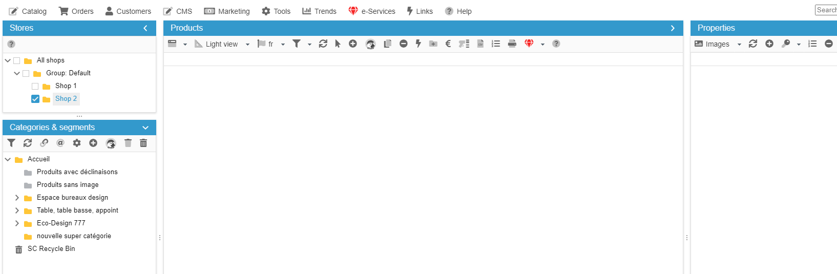
Task: Click the CSV export icon
Action: tap(480, 44)
